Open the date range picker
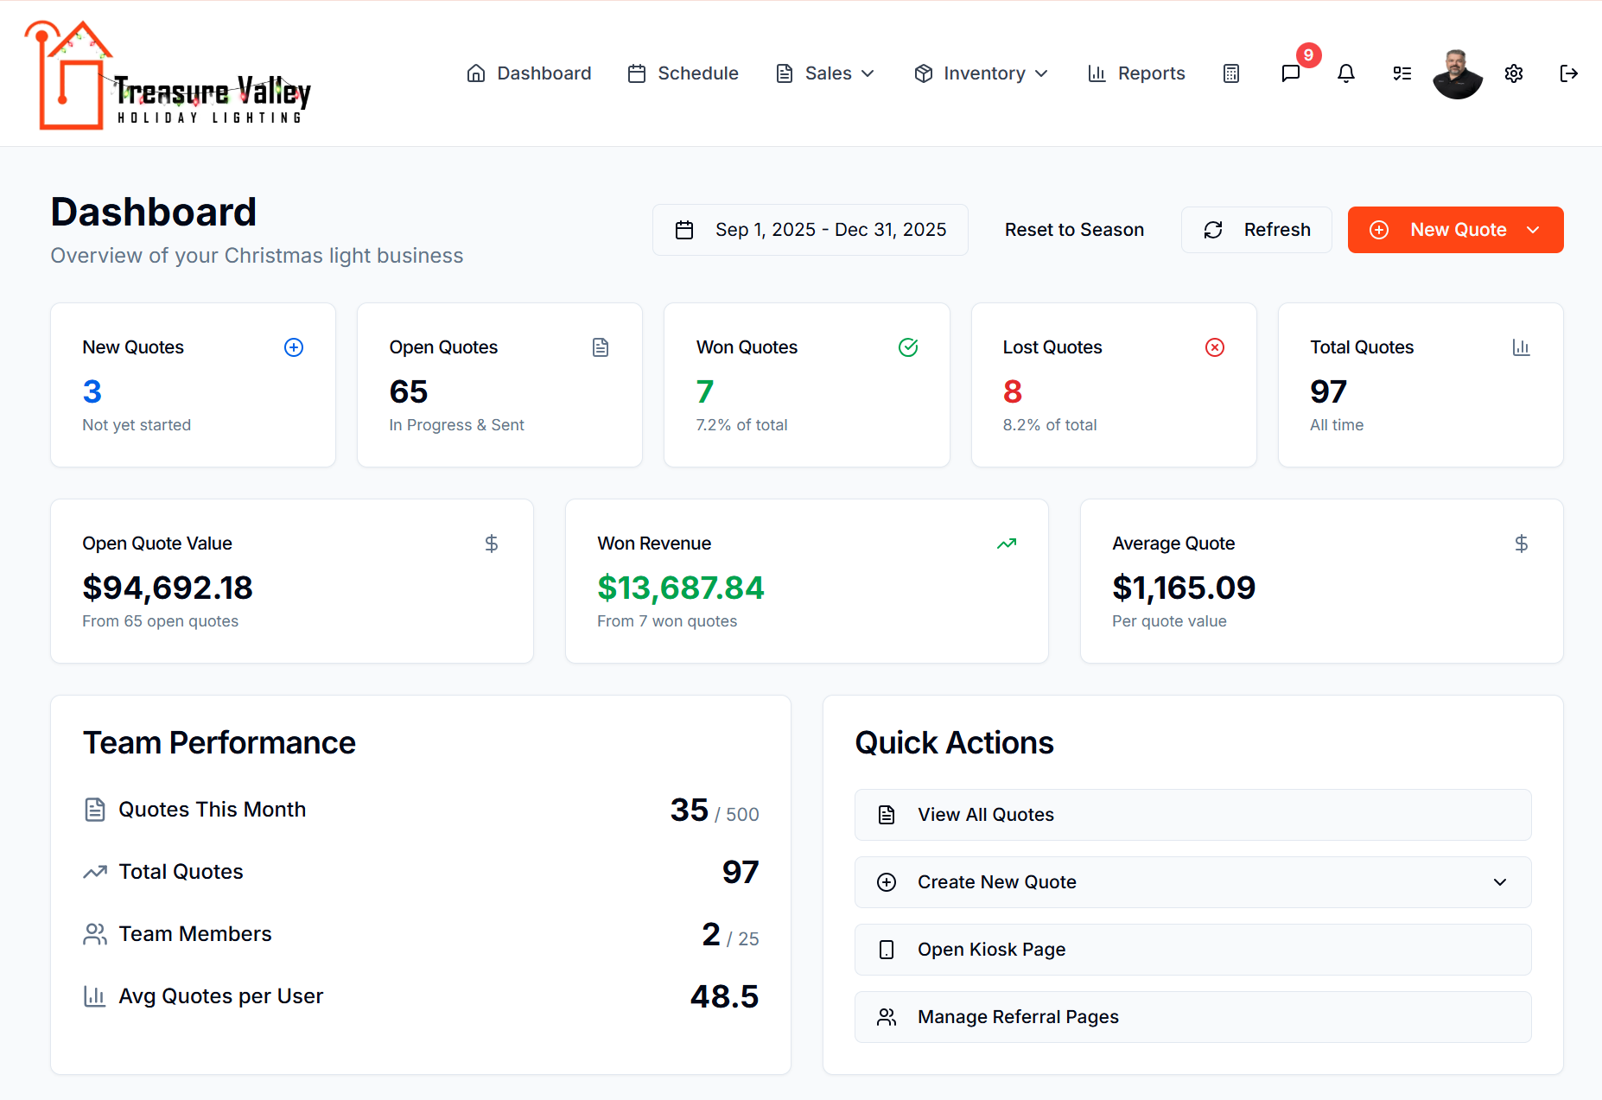Screen dimensions: 1602x1100 tap(810, 230)
